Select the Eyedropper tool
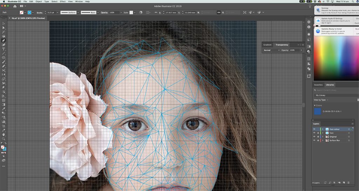 tap(4, 109)
